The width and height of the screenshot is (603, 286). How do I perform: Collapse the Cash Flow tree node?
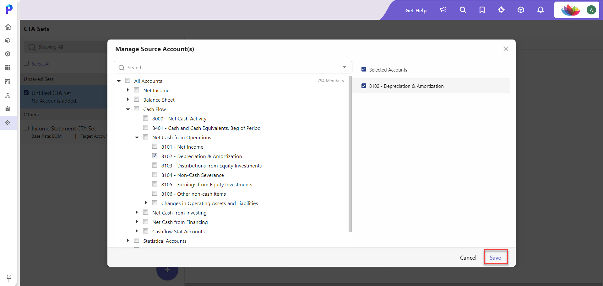tap(128, 109)
